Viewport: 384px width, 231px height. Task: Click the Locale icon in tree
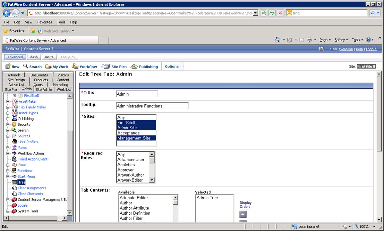pos(14,205)
